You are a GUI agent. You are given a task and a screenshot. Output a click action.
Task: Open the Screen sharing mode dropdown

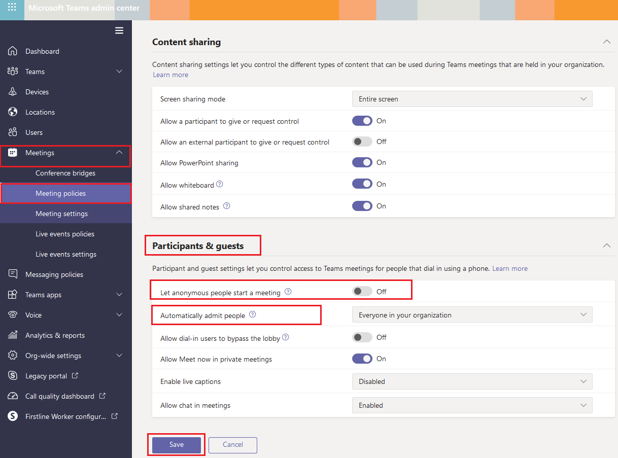point(472,99)
